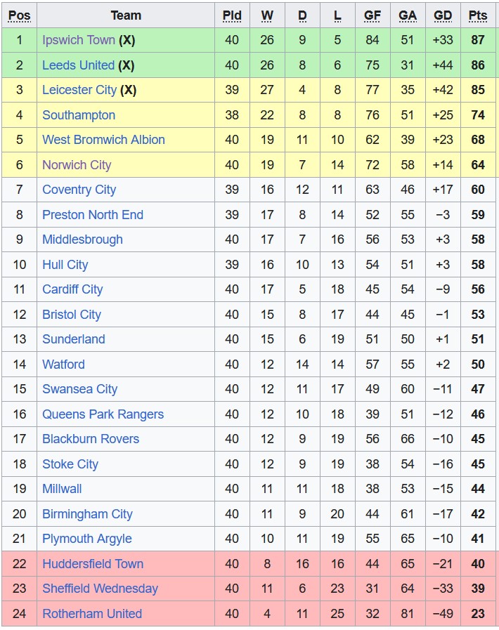Click the Rotherham United link

point(92,614)
